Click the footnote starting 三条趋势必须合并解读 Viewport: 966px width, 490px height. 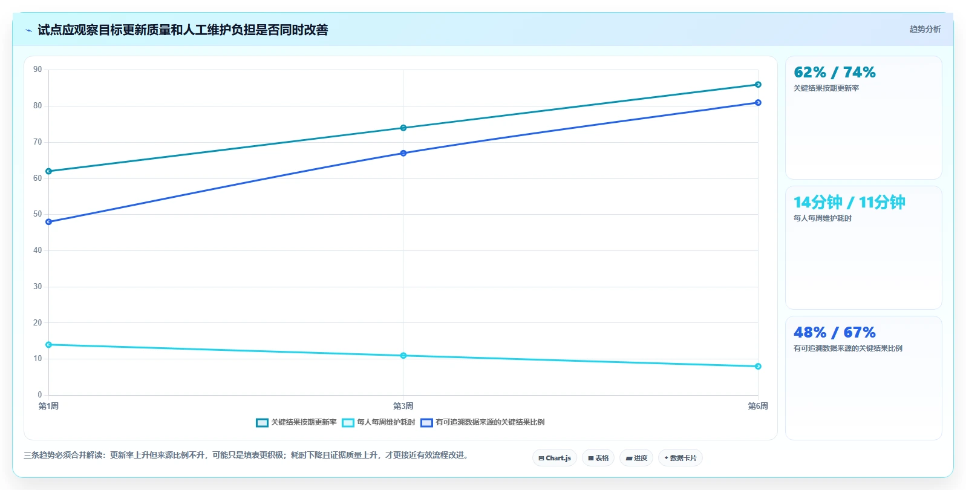click(x=247, y=455)
